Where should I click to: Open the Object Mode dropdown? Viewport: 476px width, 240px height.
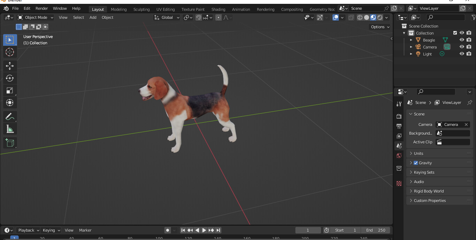(35, 17)
